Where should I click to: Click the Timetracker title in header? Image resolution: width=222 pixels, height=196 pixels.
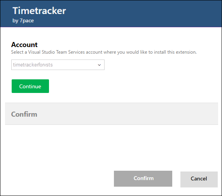[x=39, y=10]
